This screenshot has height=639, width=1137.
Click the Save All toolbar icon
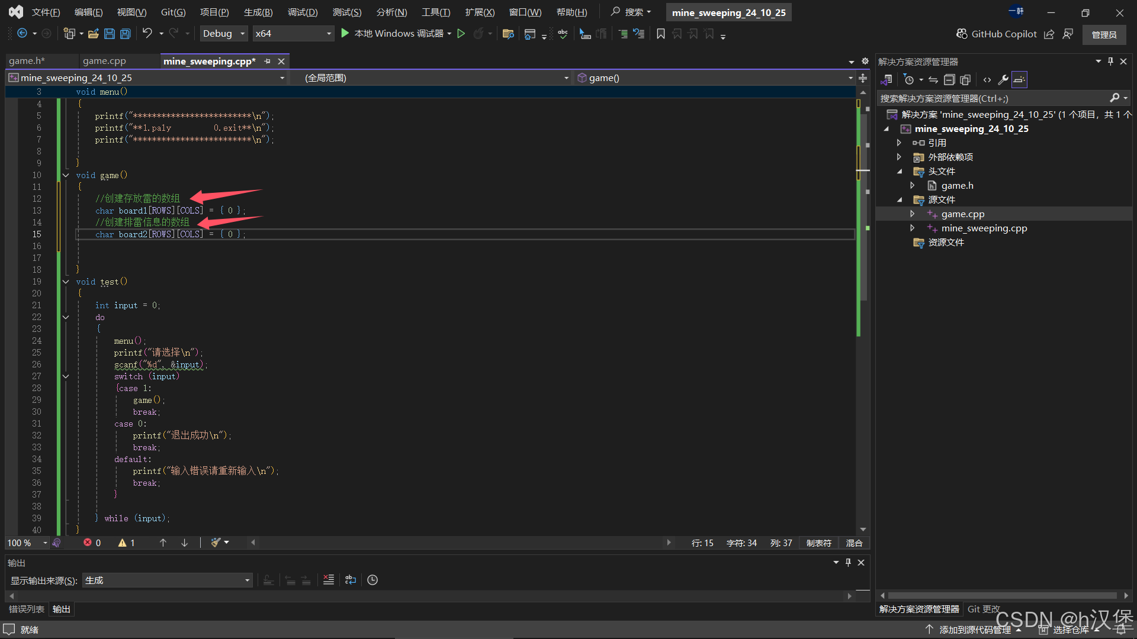(126, 34)
